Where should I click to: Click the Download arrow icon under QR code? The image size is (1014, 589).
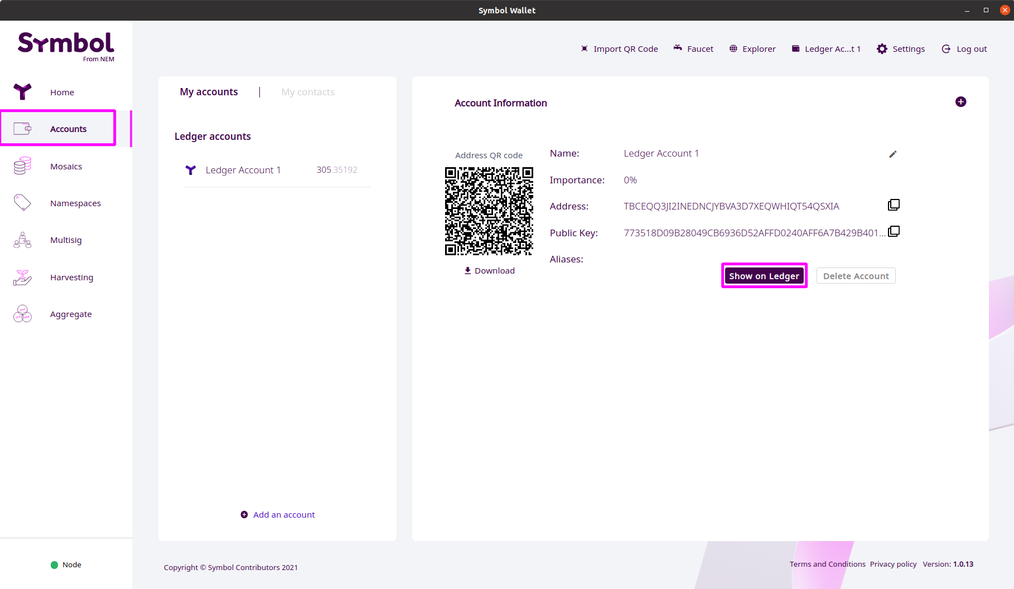pos(467,270)
